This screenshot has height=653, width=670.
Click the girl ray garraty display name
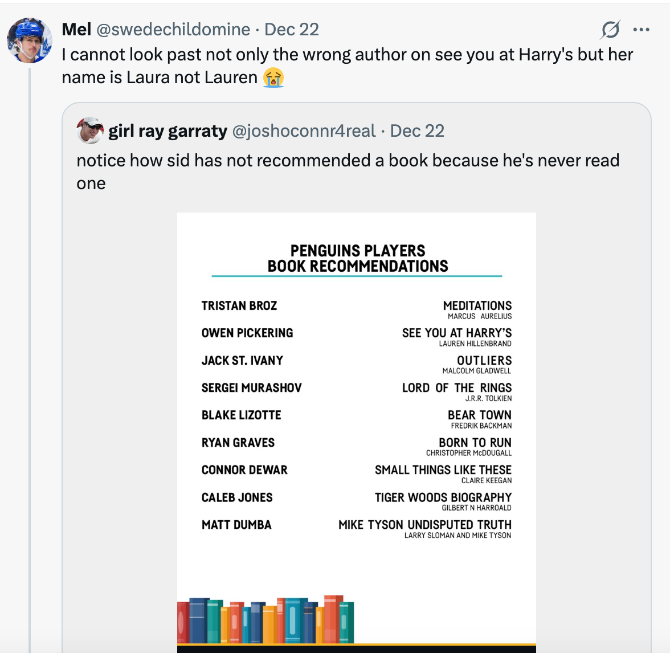point(167,131)
